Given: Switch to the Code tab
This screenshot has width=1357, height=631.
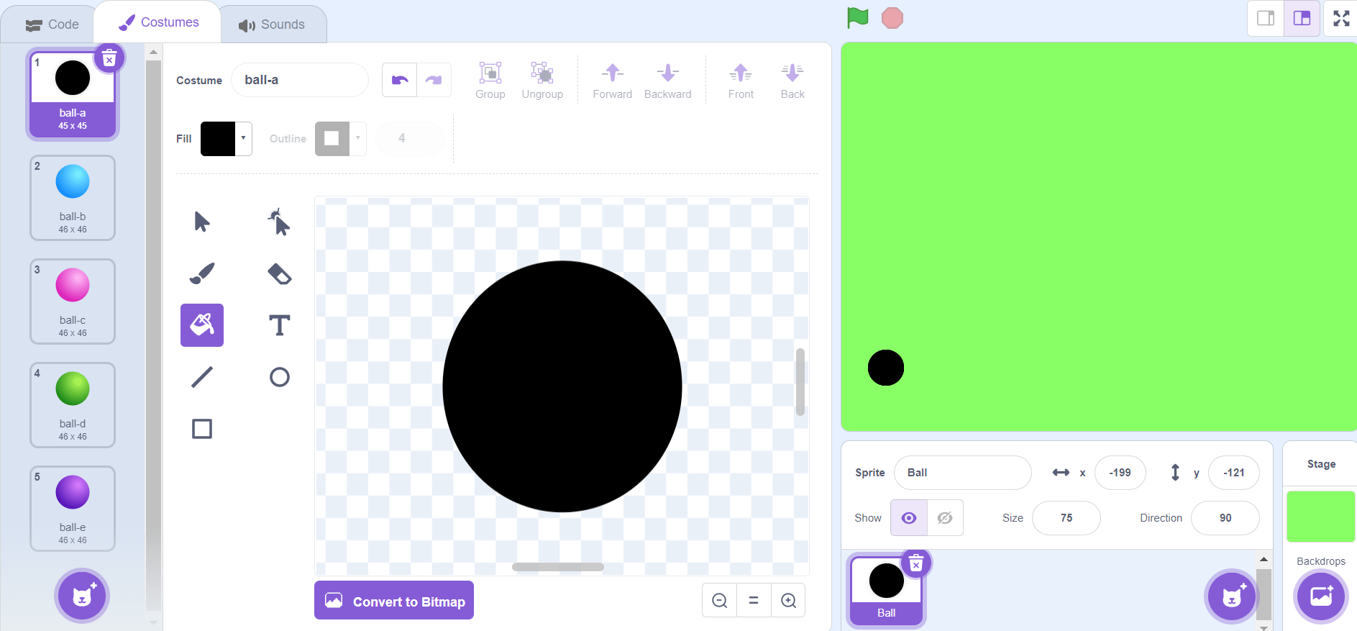Looking at the screenshot, I should [52, 24].
